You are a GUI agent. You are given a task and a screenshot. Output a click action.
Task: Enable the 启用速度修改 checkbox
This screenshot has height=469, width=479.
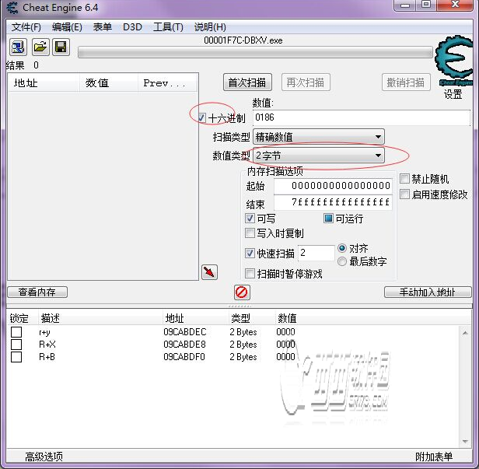pyautogui.click(x=404, y=194)
